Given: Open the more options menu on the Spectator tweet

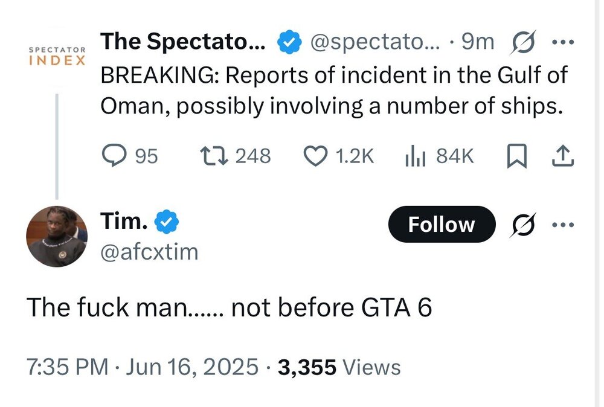Looking at the screenshot, I should (563, 41).
